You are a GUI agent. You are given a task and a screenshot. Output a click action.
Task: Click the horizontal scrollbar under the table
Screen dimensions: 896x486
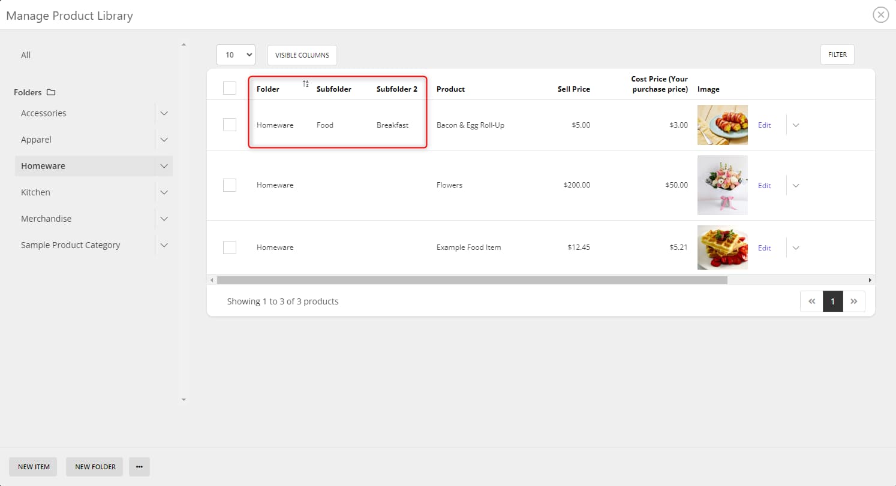pos(471,280)
